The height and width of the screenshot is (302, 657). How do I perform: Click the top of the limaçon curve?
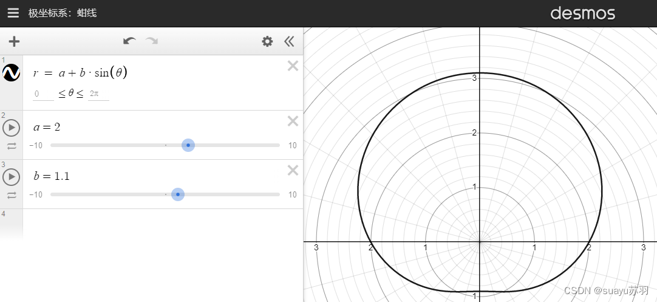(479, 73)
